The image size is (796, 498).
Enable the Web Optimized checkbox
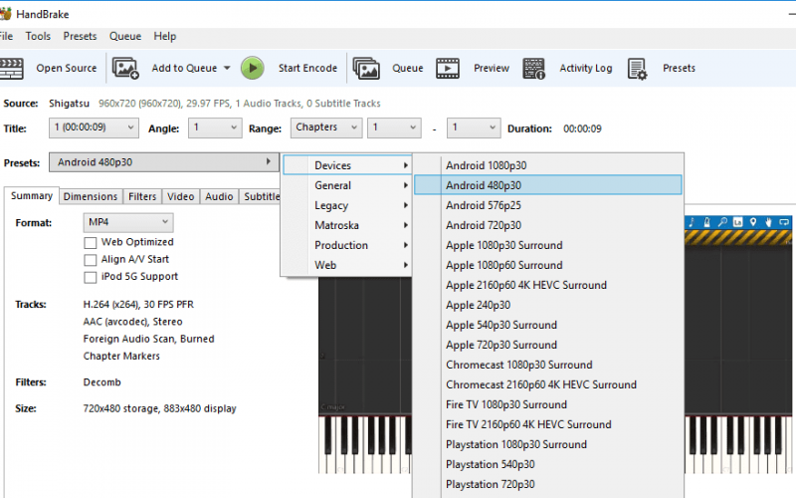91,243
